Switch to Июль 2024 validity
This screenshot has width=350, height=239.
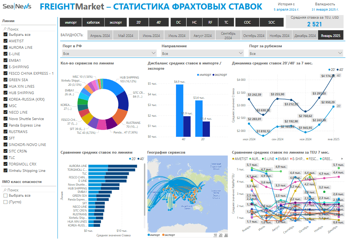click(177, 35)
